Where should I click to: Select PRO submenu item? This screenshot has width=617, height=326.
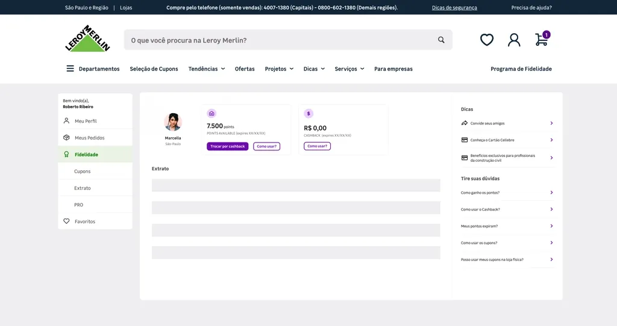coord(95,205)
